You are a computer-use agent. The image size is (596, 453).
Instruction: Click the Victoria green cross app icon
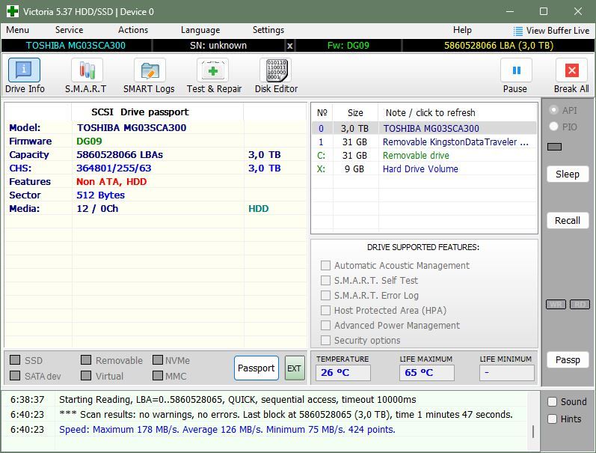click(x=13, y=11)
